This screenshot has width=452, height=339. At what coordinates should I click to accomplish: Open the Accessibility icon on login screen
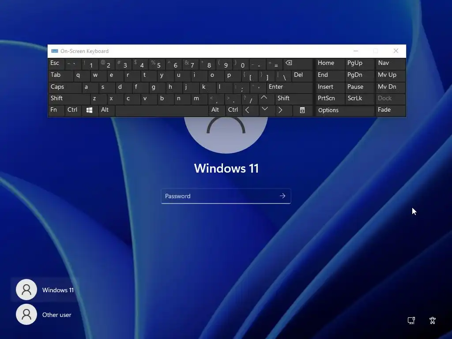click(433, 320)
